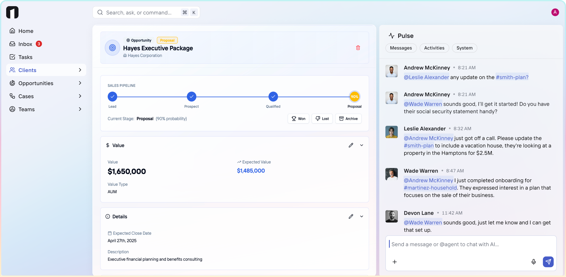
Task: Open @Wade Warren mention in Andrew's message
Action: click(423, 104)
